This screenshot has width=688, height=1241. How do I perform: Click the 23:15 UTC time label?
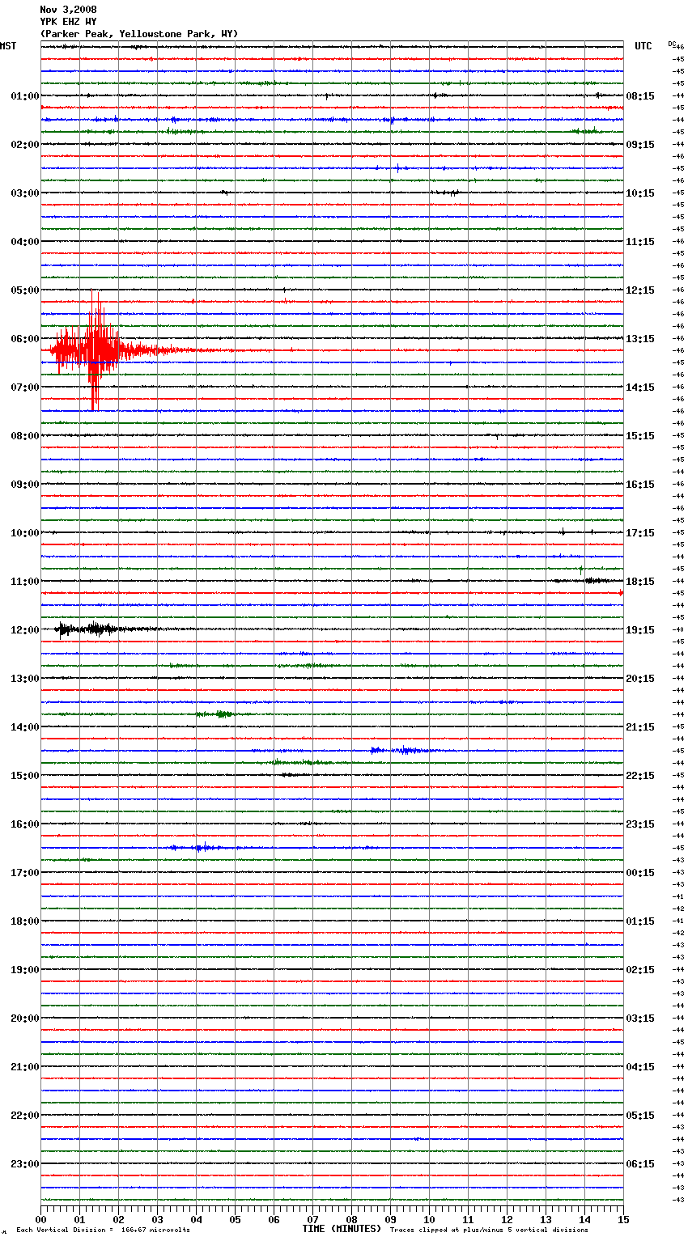(640, 824)
